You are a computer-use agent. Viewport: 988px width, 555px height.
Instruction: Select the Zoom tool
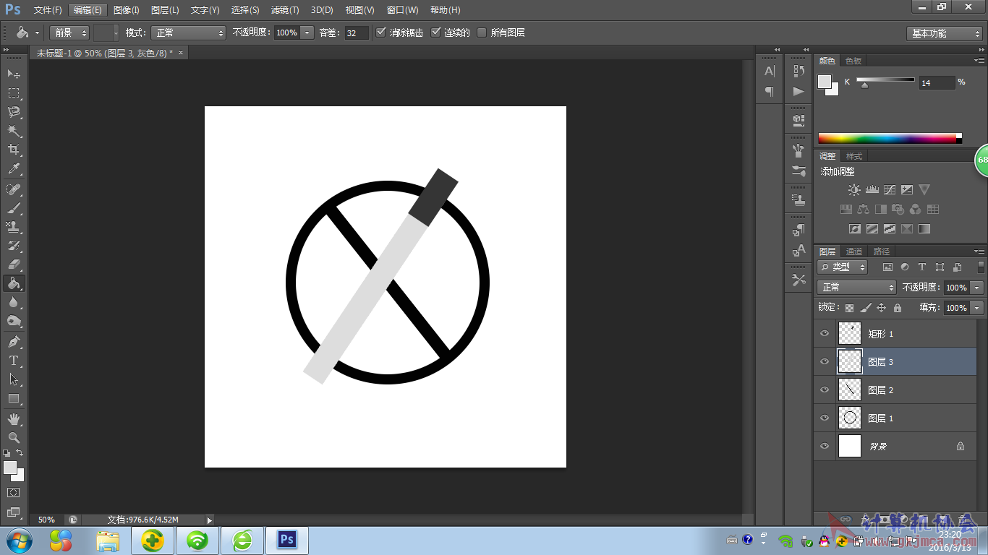point(14,438)
